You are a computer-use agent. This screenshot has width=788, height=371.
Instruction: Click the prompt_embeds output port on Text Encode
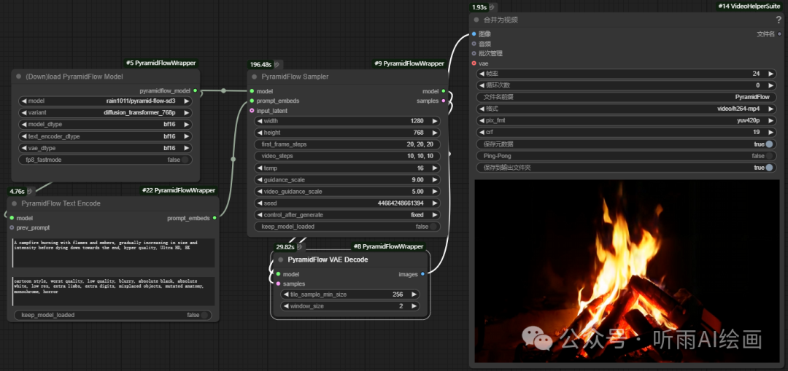coord(215,218)
